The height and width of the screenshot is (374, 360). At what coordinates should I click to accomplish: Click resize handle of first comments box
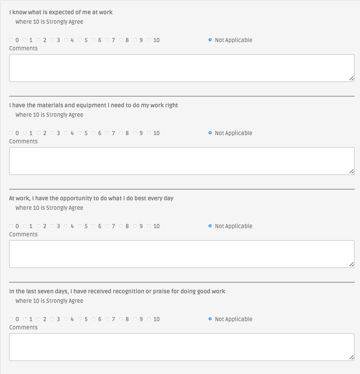[352, 78]
